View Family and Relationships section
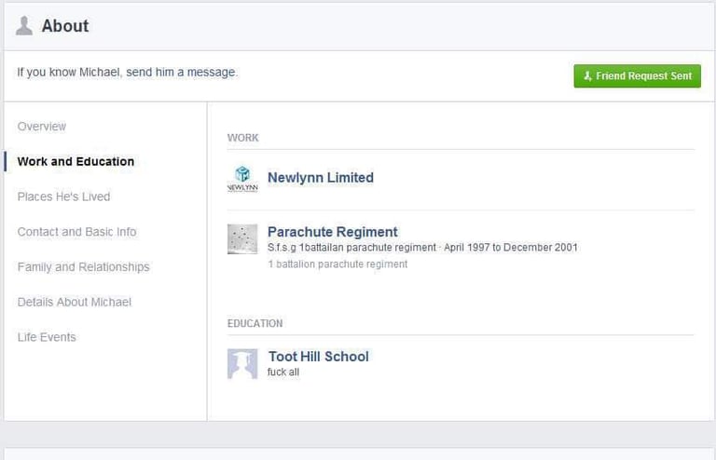 click(83, 266)
